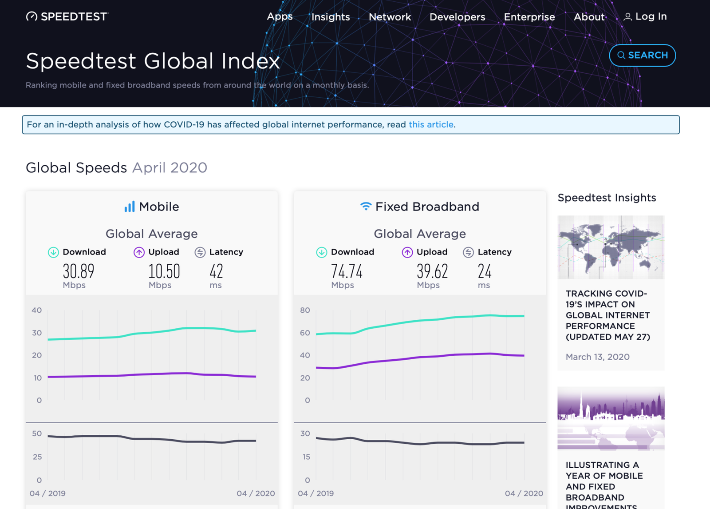Click the magnifier icon in the Search button
This screenshot has height=509, width=710.
tap(621, 56)
